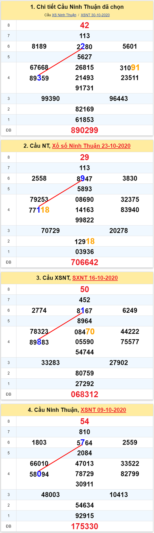Click the prize-7 number 810
The height and width of the screenshot is (533, 154).
coord(85,432)
